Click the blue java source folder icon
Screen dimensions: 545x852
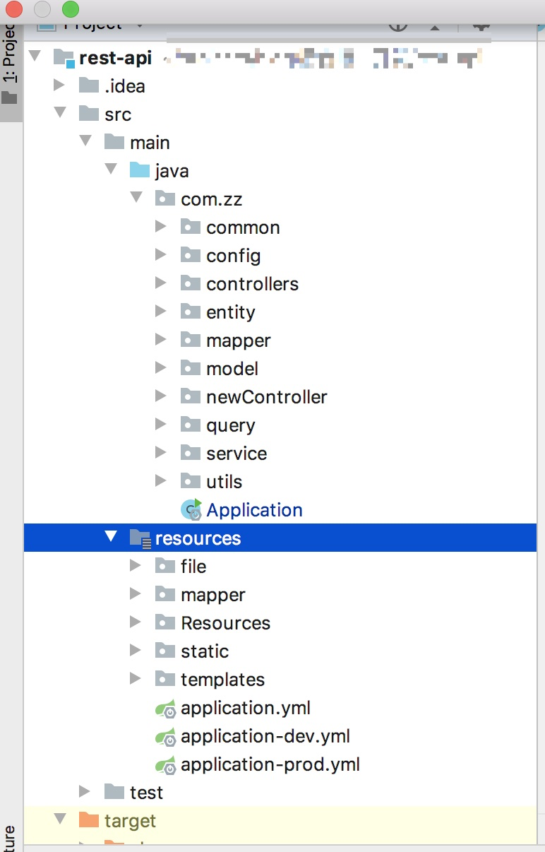click(x=140, y=171)
